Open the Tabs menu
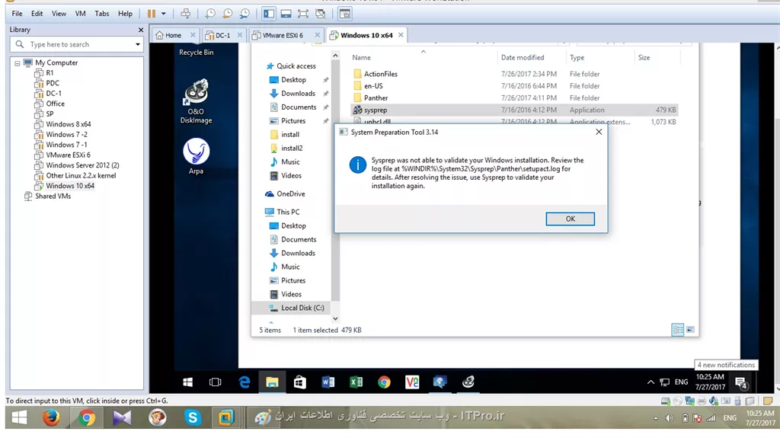 click(x=101, y=14)
